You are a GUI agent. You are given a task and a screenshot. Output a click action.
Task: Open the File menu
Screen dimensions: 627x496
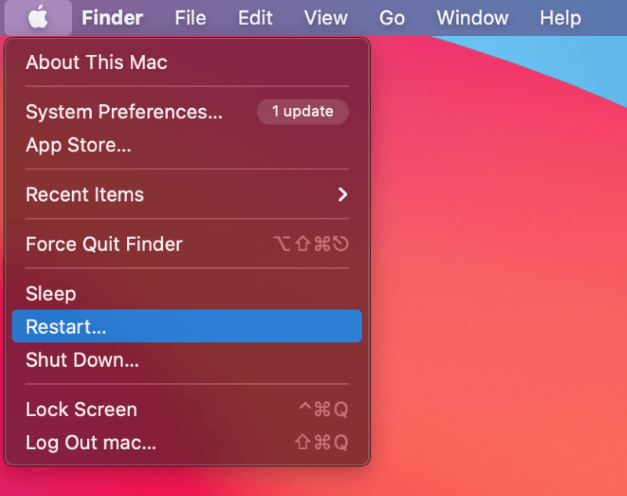(x=190, y=17)
